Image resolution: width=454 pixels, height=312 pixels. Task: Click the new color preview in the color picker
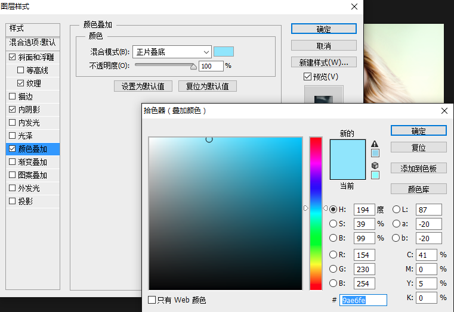point(347,149)
